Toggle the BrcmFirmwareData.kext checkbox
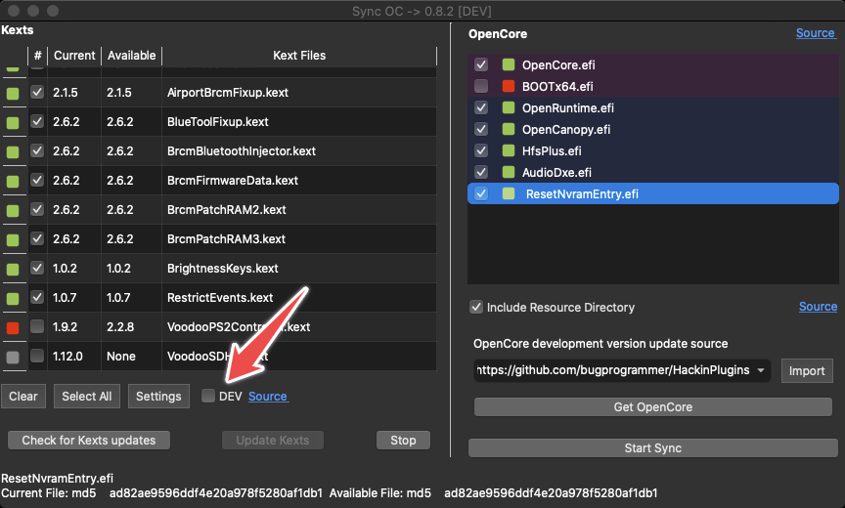This screenshot has height=508, width=845. tap(37, 180)
